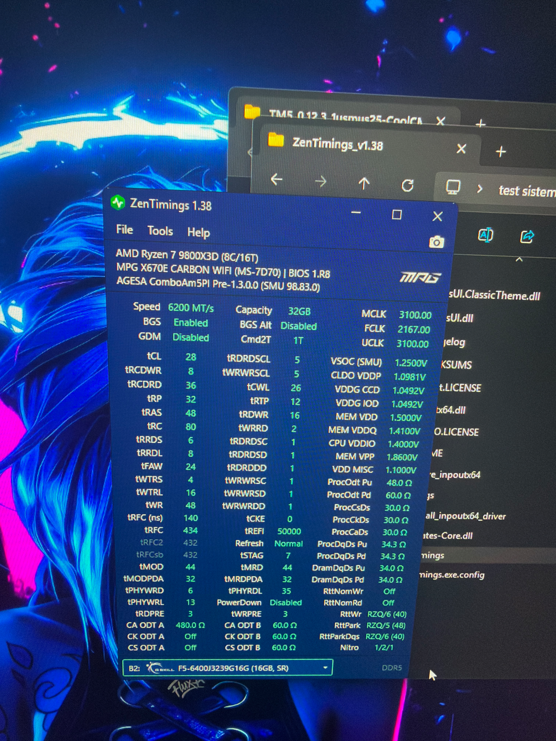Click the Capacity value 32GB
The height and width of the screenshot is (741, 556).
pyautogui.click(x=299, y=311)
